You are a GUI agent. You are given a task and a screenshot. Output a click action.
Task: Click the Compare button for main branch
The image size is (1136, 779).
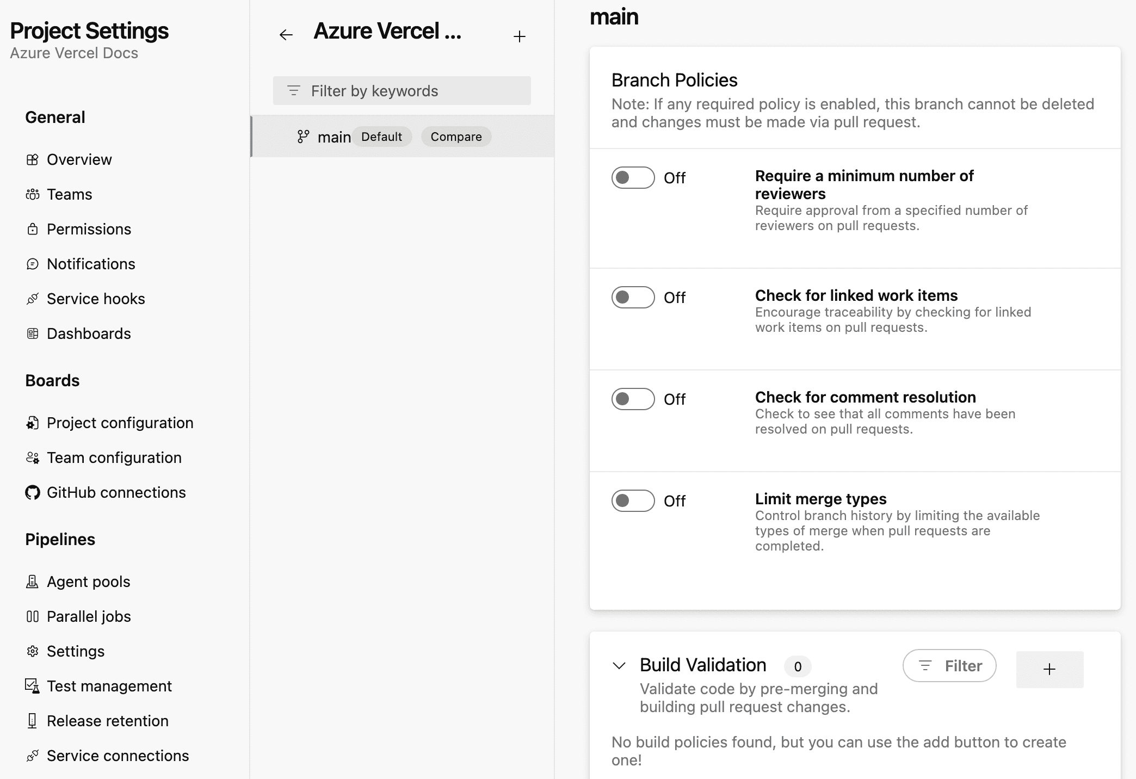pos(455,135)
